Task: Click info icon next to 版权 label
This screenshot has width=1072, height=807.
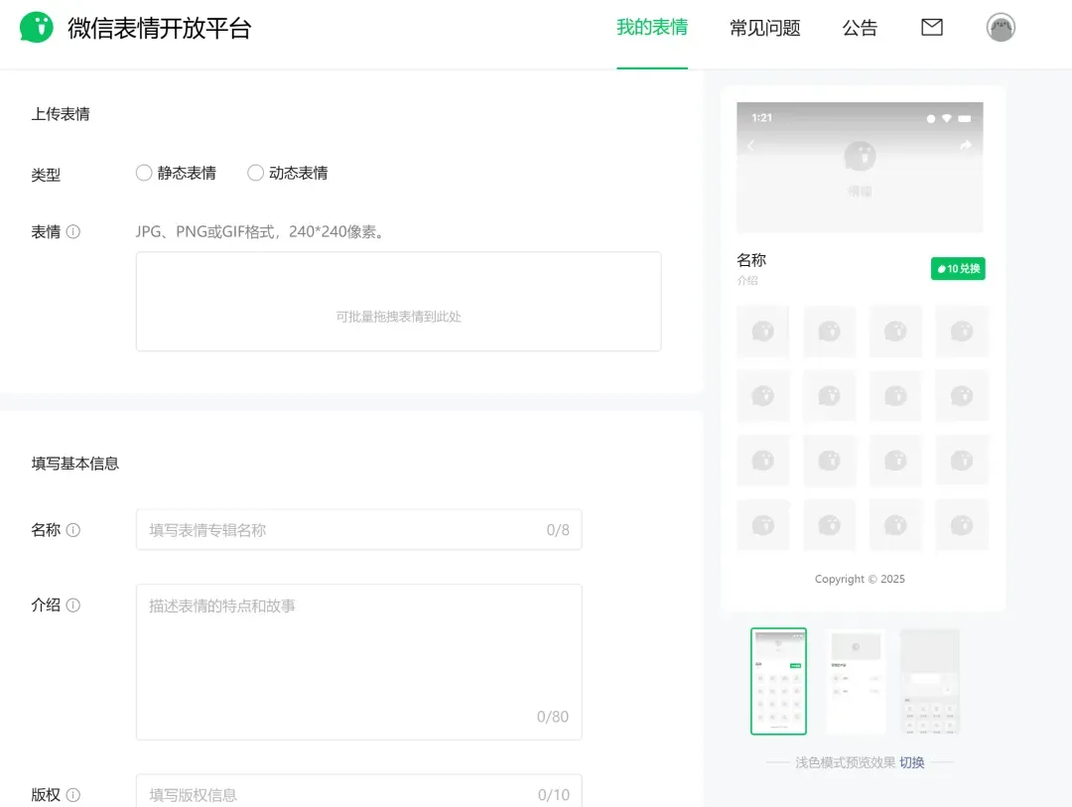Action: pos(73,795)
